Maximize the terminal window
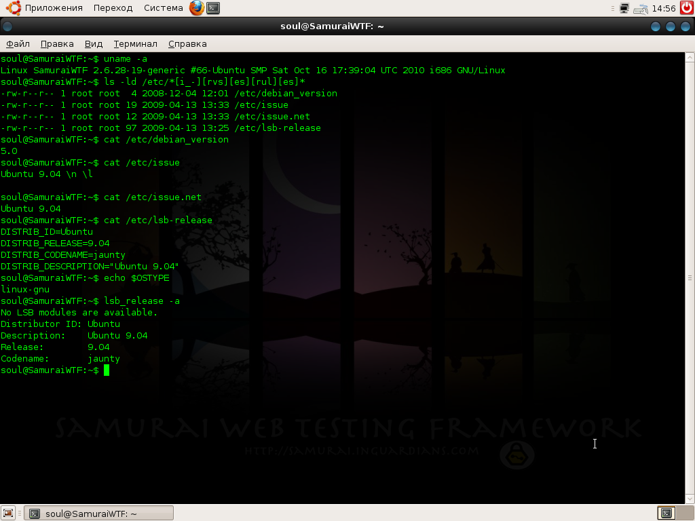Image resolution: width=695 pixels, height=521 pixels. tap(671, 26)
